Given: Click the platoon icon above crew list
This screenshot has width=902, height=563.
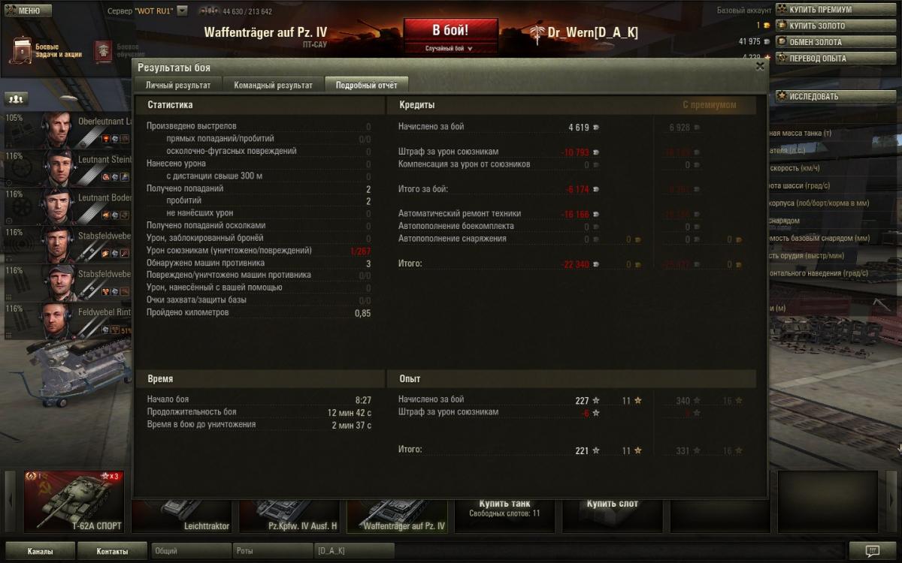Looking at the screenshot, I should pyautogui.click(x=16, y=98).
